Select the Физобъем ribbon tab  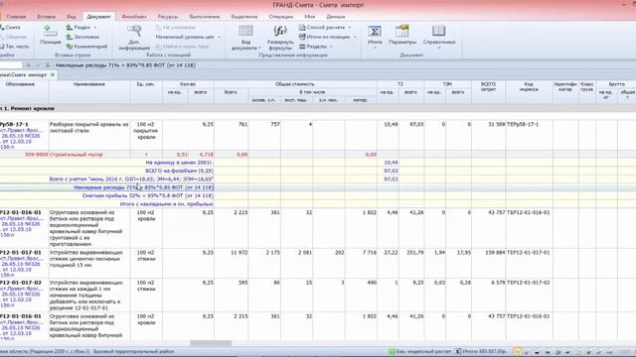(x=134, y=17)
